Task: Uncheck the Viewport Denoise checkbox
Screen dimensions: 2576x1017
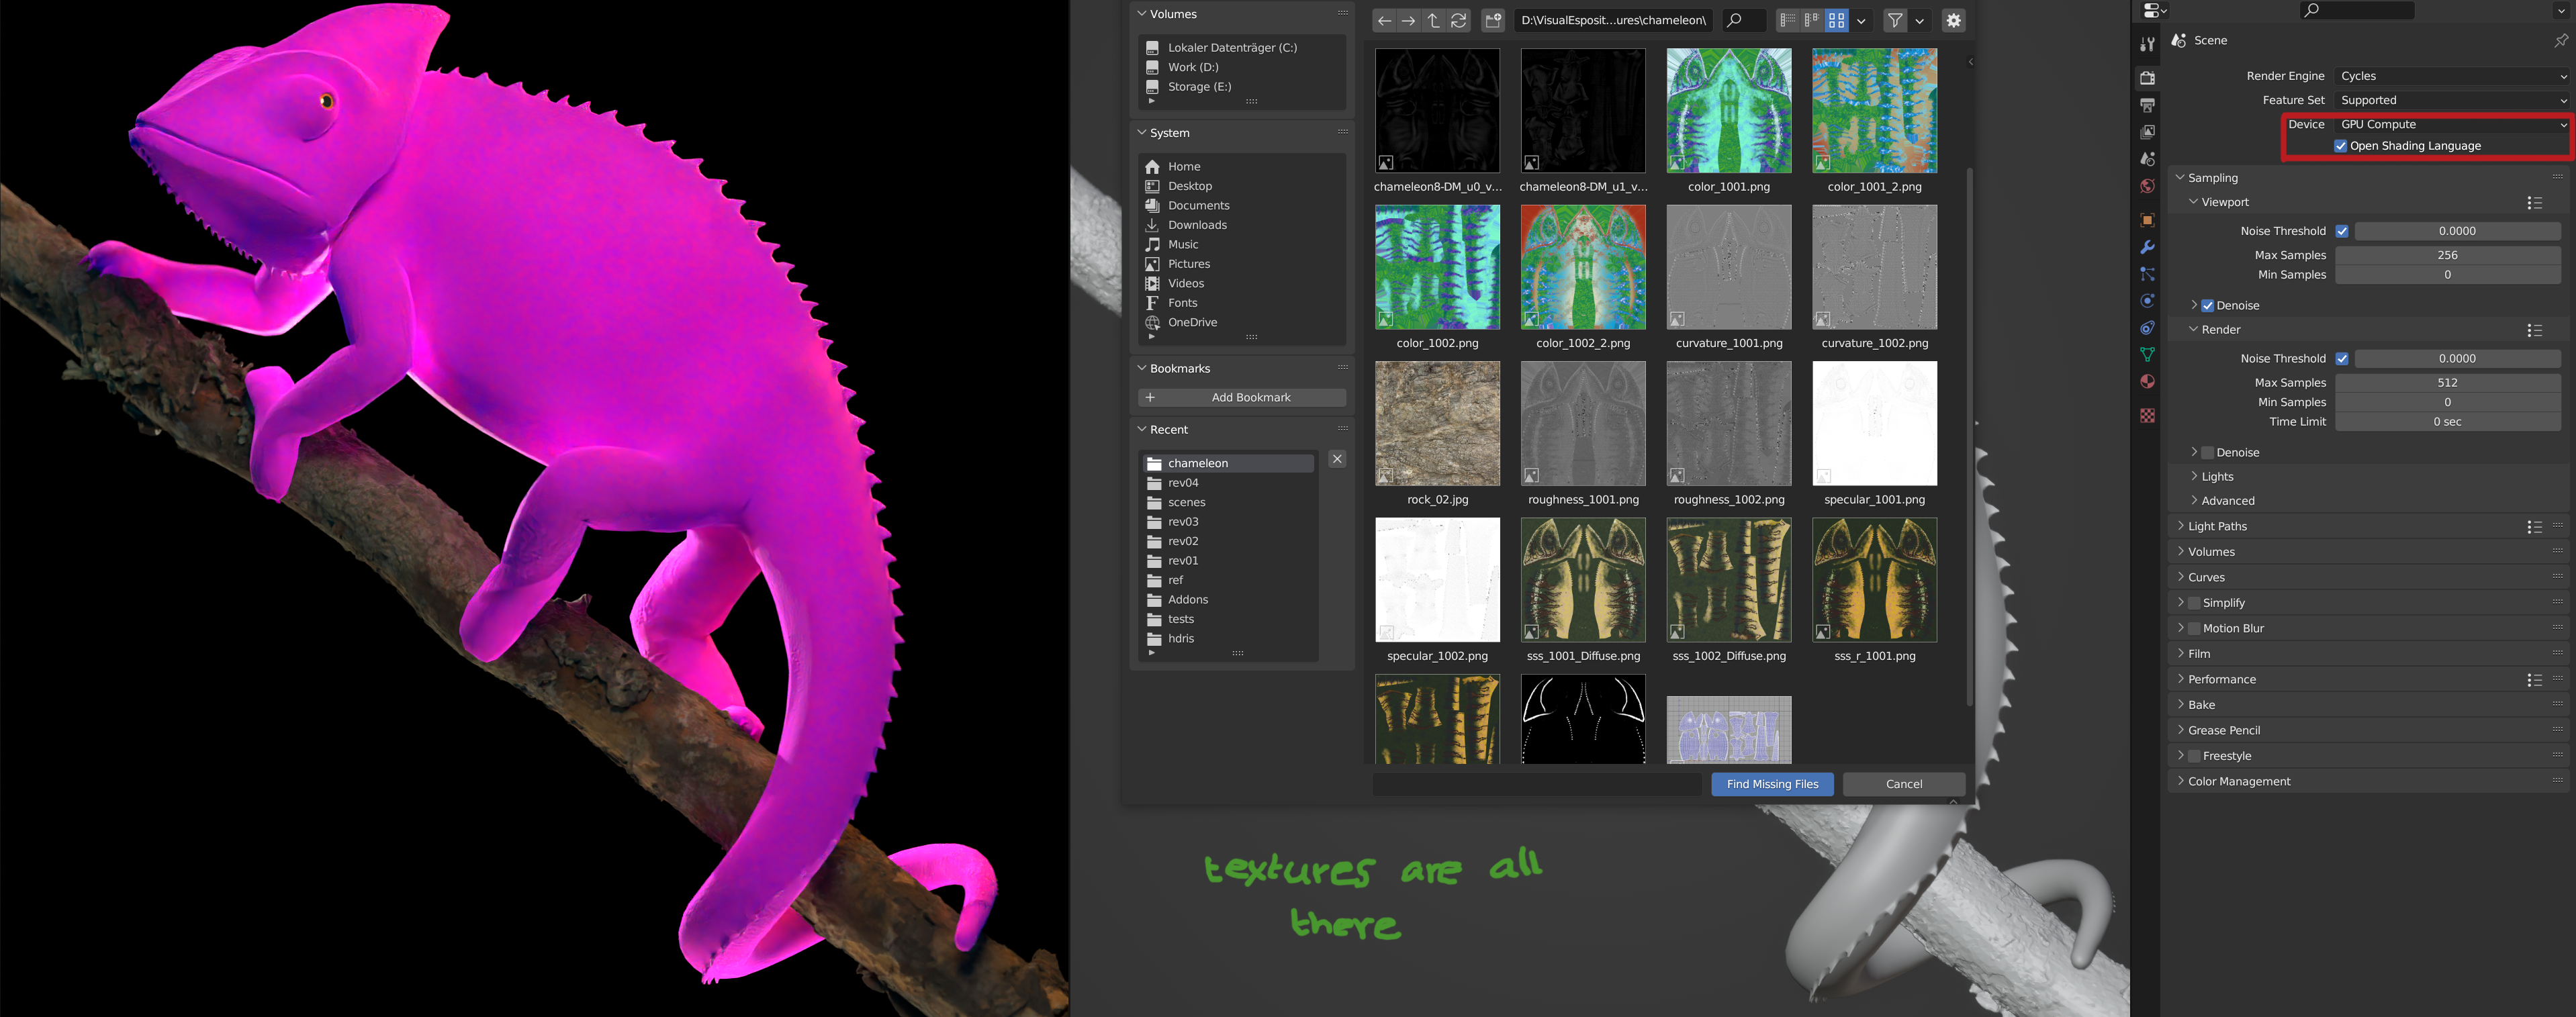Action: pos(2207,306)
